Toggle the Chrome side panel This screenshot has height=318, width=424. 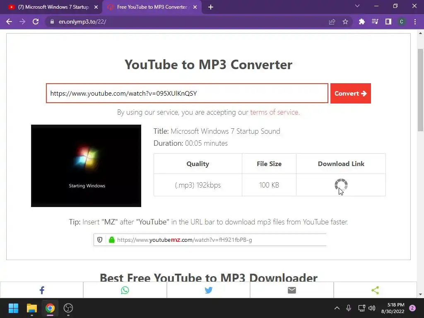click(388, 22)
